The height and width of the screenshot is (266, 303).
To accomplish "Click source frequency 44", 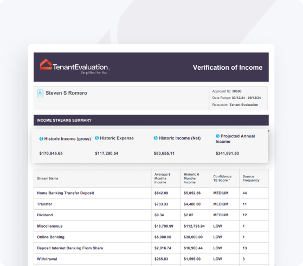I will [244, 193].
